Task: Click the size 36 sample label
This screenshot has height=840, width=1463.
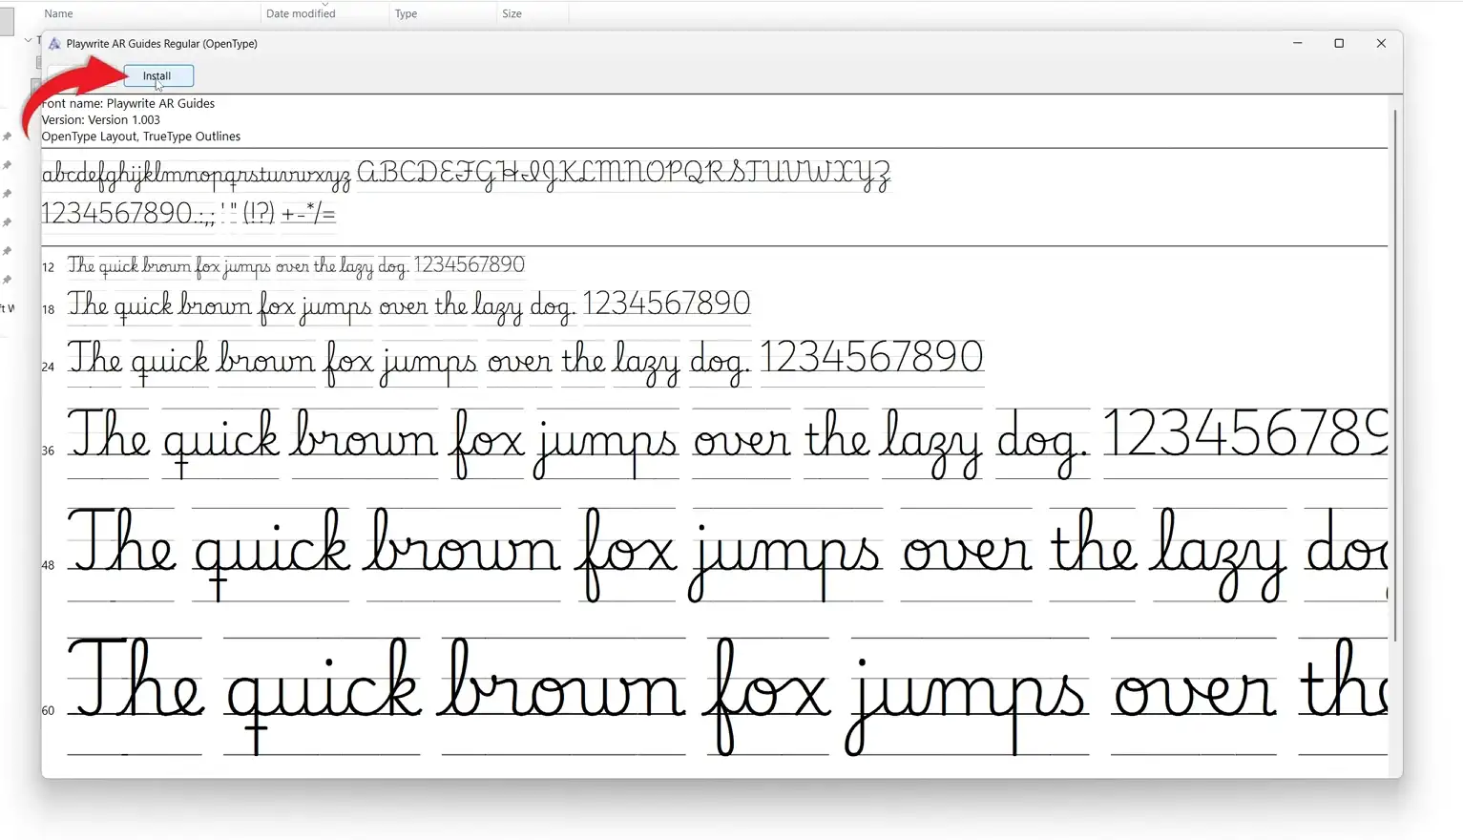Action: point(48,451)
